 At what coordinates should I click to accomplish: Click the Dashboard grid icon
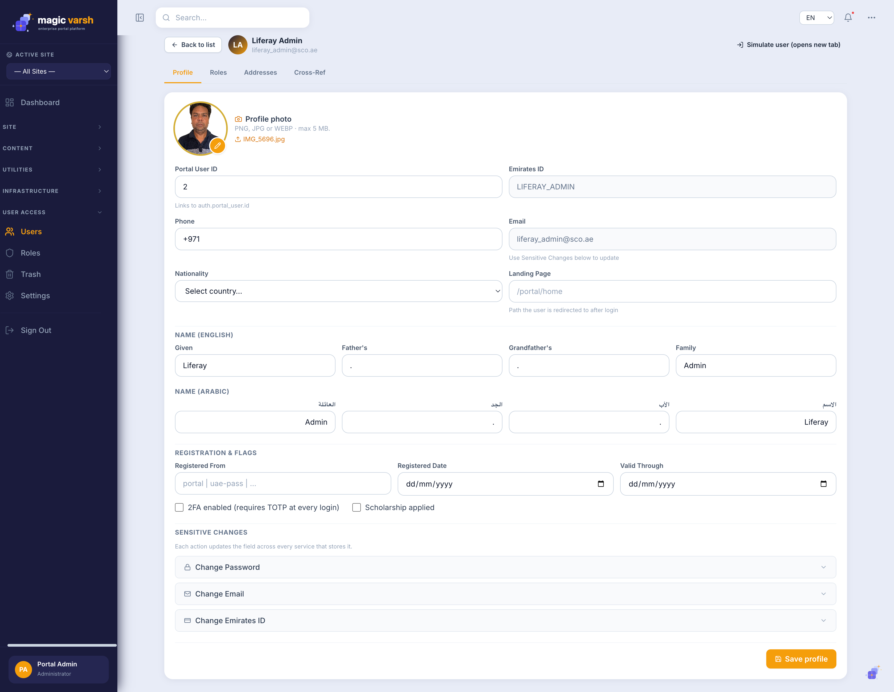pos(10,102)
